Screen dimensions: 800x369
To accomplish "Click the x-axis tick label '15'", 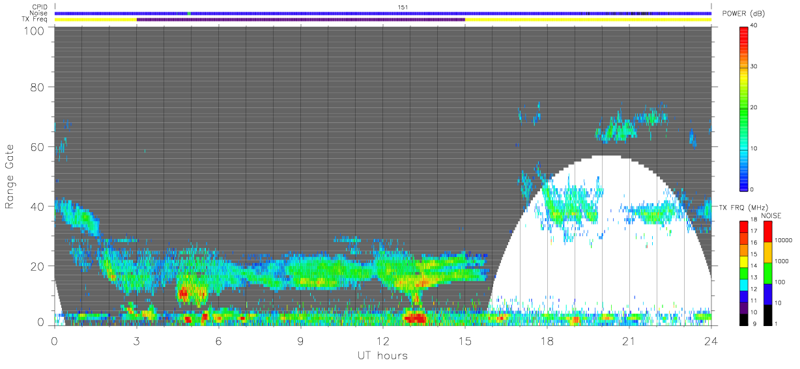I will [464, 340].
